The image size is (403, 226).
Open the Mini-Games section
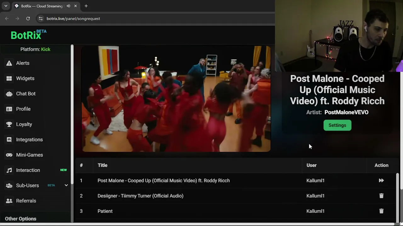[x=30, y=155]
